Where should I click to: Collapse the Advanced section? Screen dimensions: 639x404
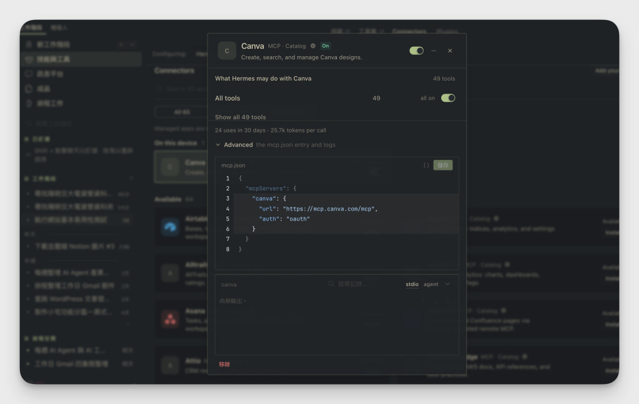(218, 145)
